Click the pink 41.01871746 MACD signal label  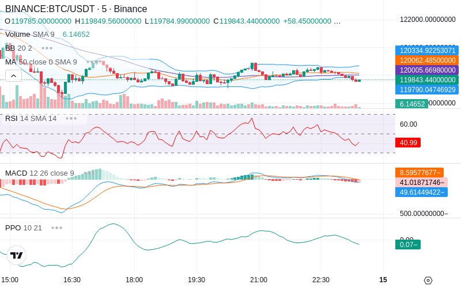pos(422,182)
